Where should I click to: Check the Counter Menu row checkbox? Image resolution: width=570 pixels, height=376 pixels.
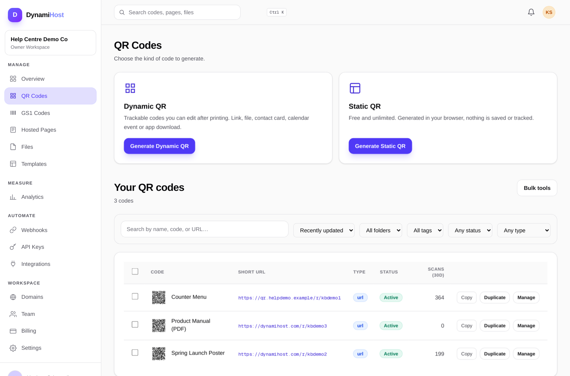[135, 296]
